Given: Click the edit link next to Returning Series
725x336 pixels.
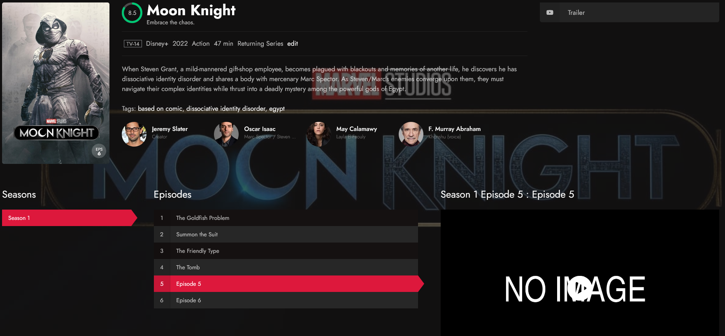Looking at the screenshot, I should coord(293,44).
